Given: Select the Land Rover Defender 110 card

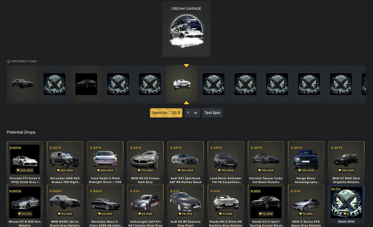Looking at the screenshot, I should 226,163.
